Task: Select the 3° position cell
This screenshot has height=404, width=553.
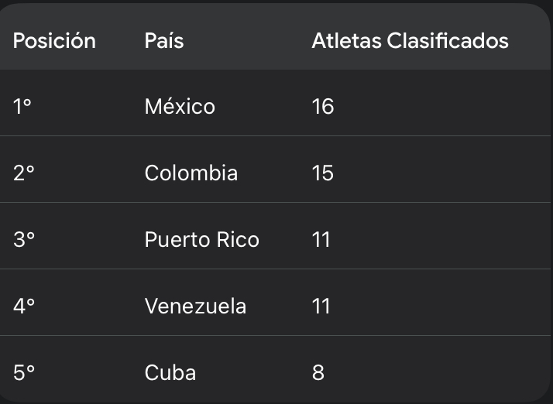Action: tap(24, 239)
